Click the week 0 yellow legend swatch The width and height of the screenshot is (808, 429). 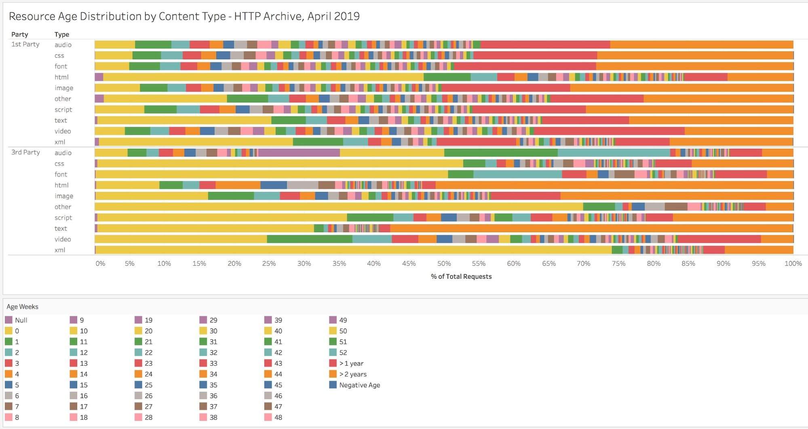click(x=8, y=331)
